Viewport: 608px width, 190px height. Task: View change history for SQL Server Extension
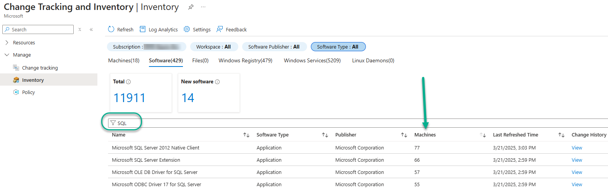coord(577,160)
